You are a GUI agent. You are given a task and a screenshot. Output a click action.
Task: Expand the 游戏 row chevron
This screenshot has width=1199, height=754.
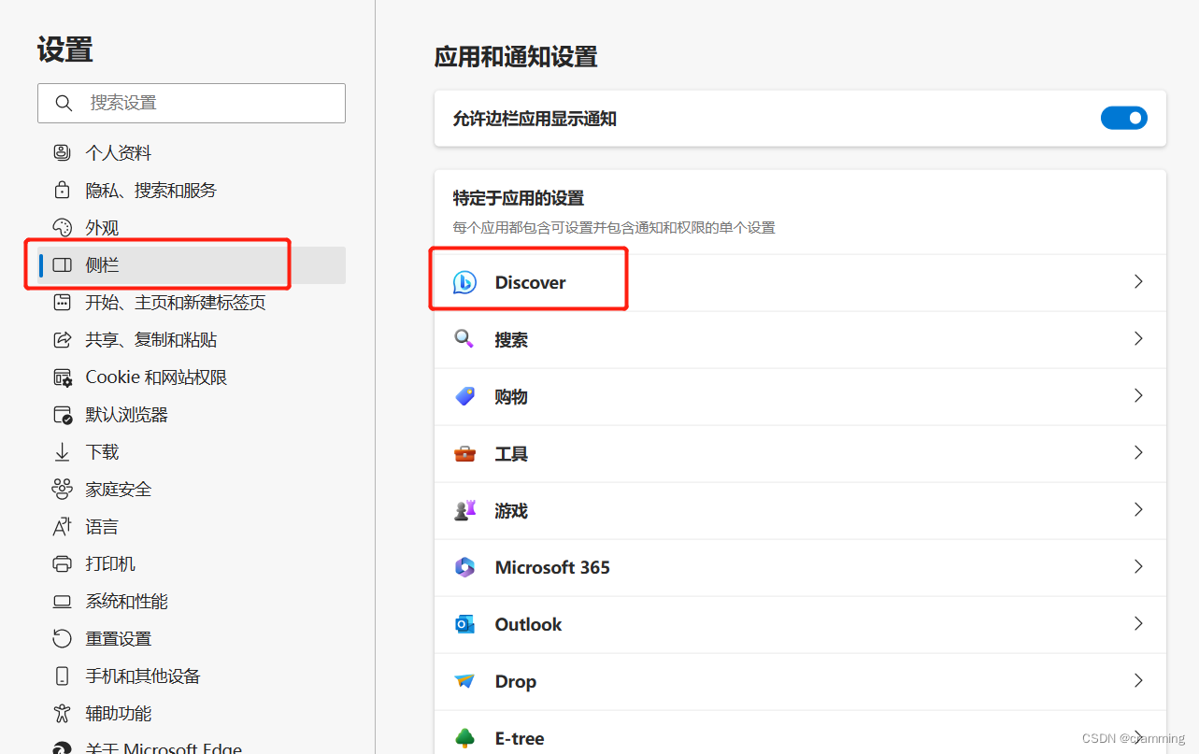click(x=1138, y=509)
